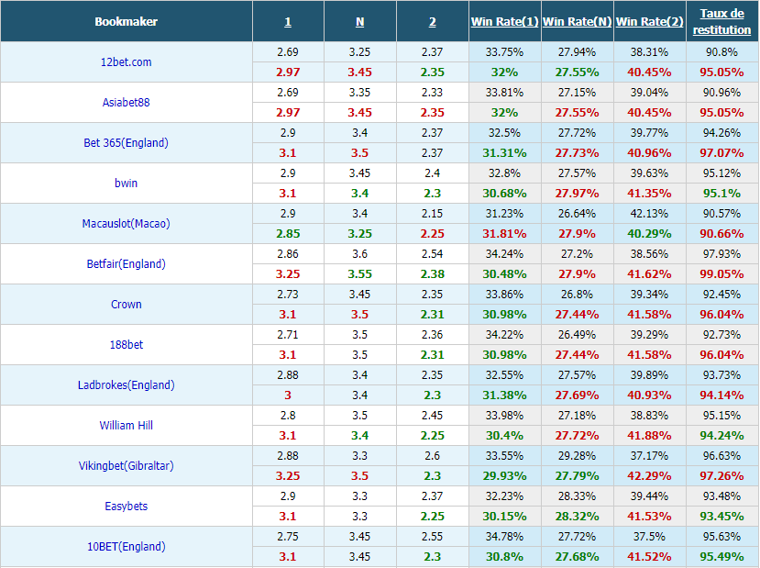The height and width of the screenshot is (568, 760).
Task: Open the Ladbrokes(England) bookmaker link
Action: point(126,385)
